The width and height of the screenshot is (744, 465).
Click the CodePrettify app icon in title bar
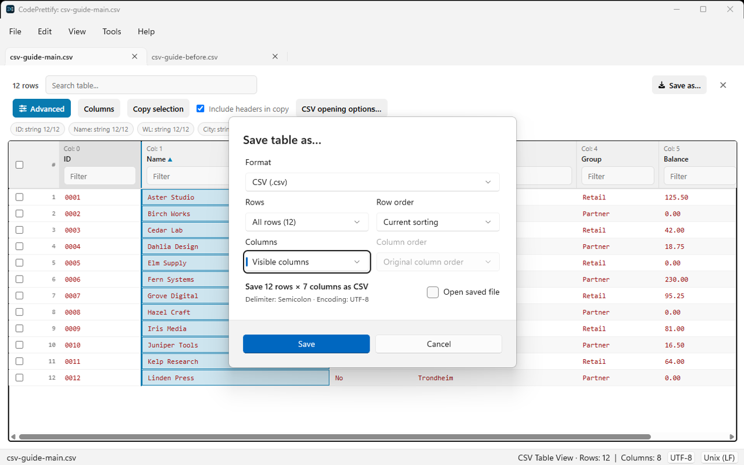pyautogui.click(x=10, y=10)
